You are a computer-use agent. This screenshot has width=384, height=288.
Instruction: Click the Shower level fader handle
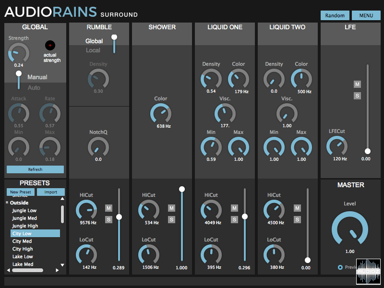pos(182,189)
